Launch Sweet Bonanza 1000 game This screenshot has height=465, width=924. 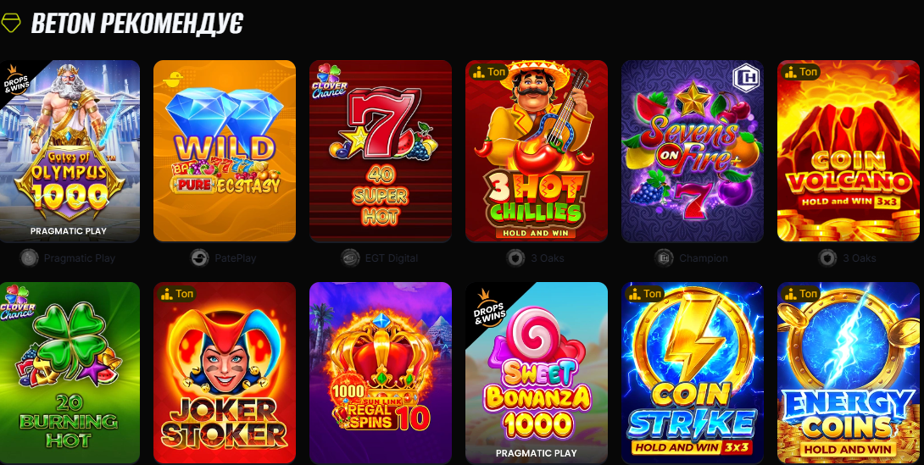(x=537, y=374)
